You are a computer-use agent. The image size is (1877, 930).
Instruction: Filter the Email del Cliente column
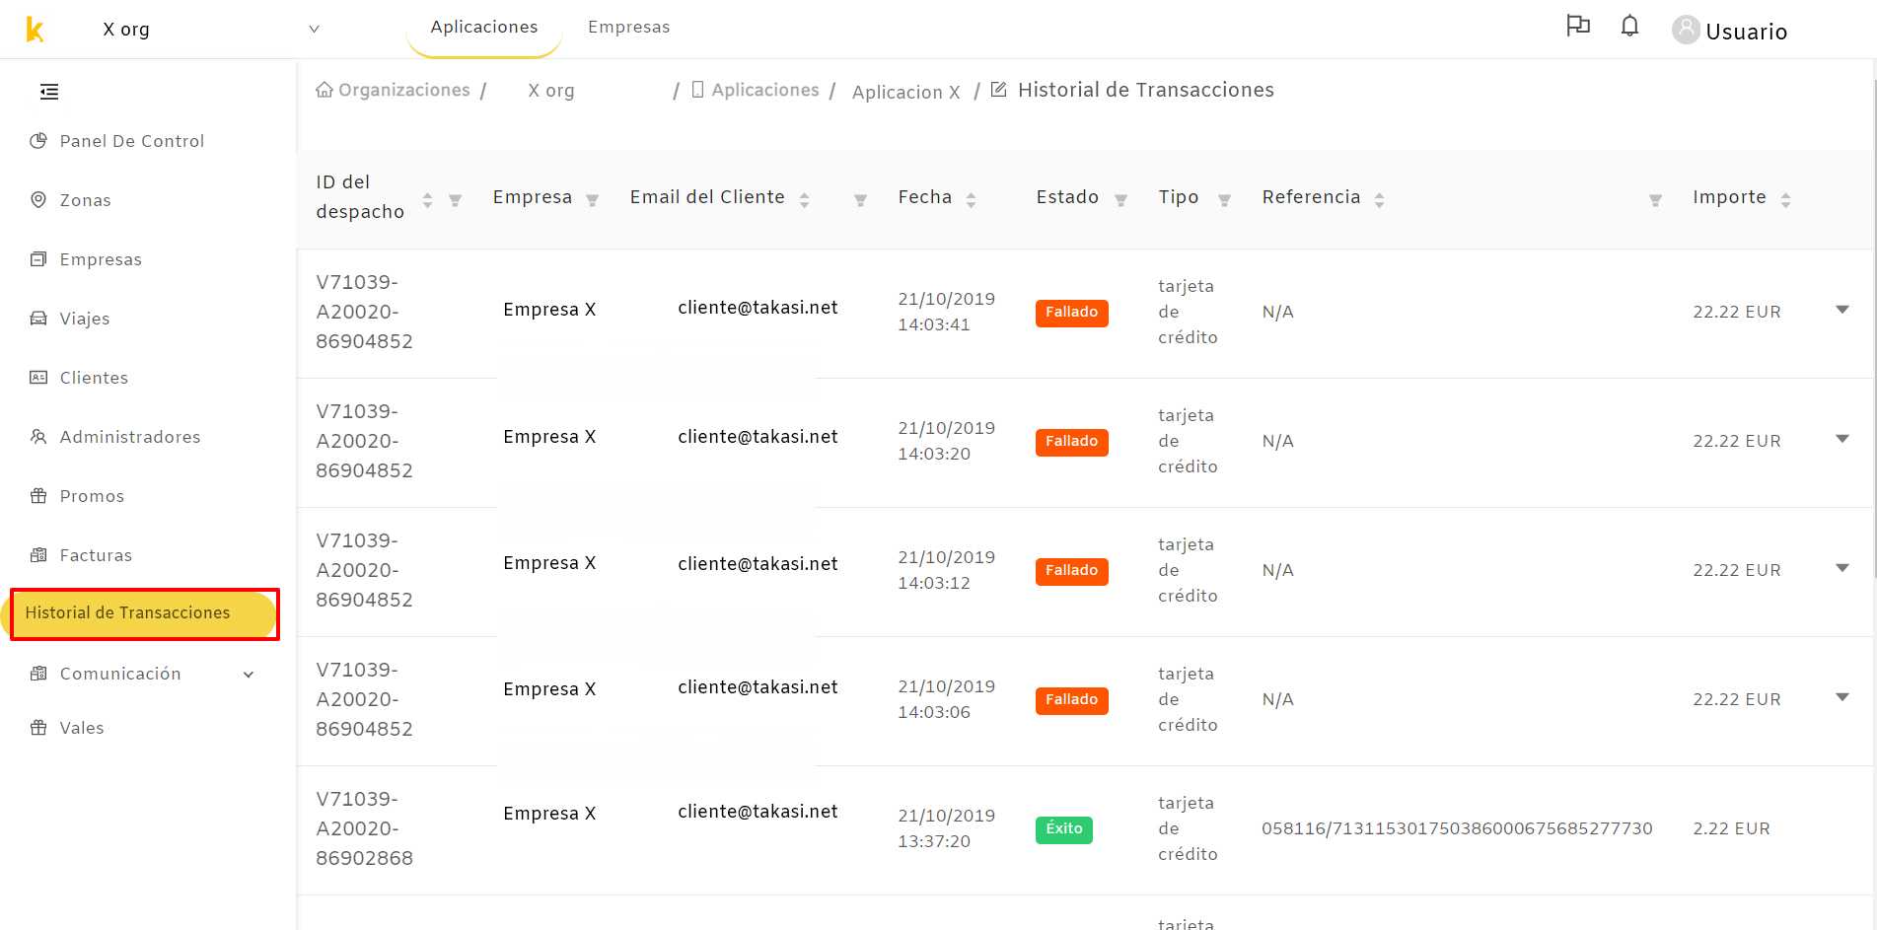click(860, 200)
